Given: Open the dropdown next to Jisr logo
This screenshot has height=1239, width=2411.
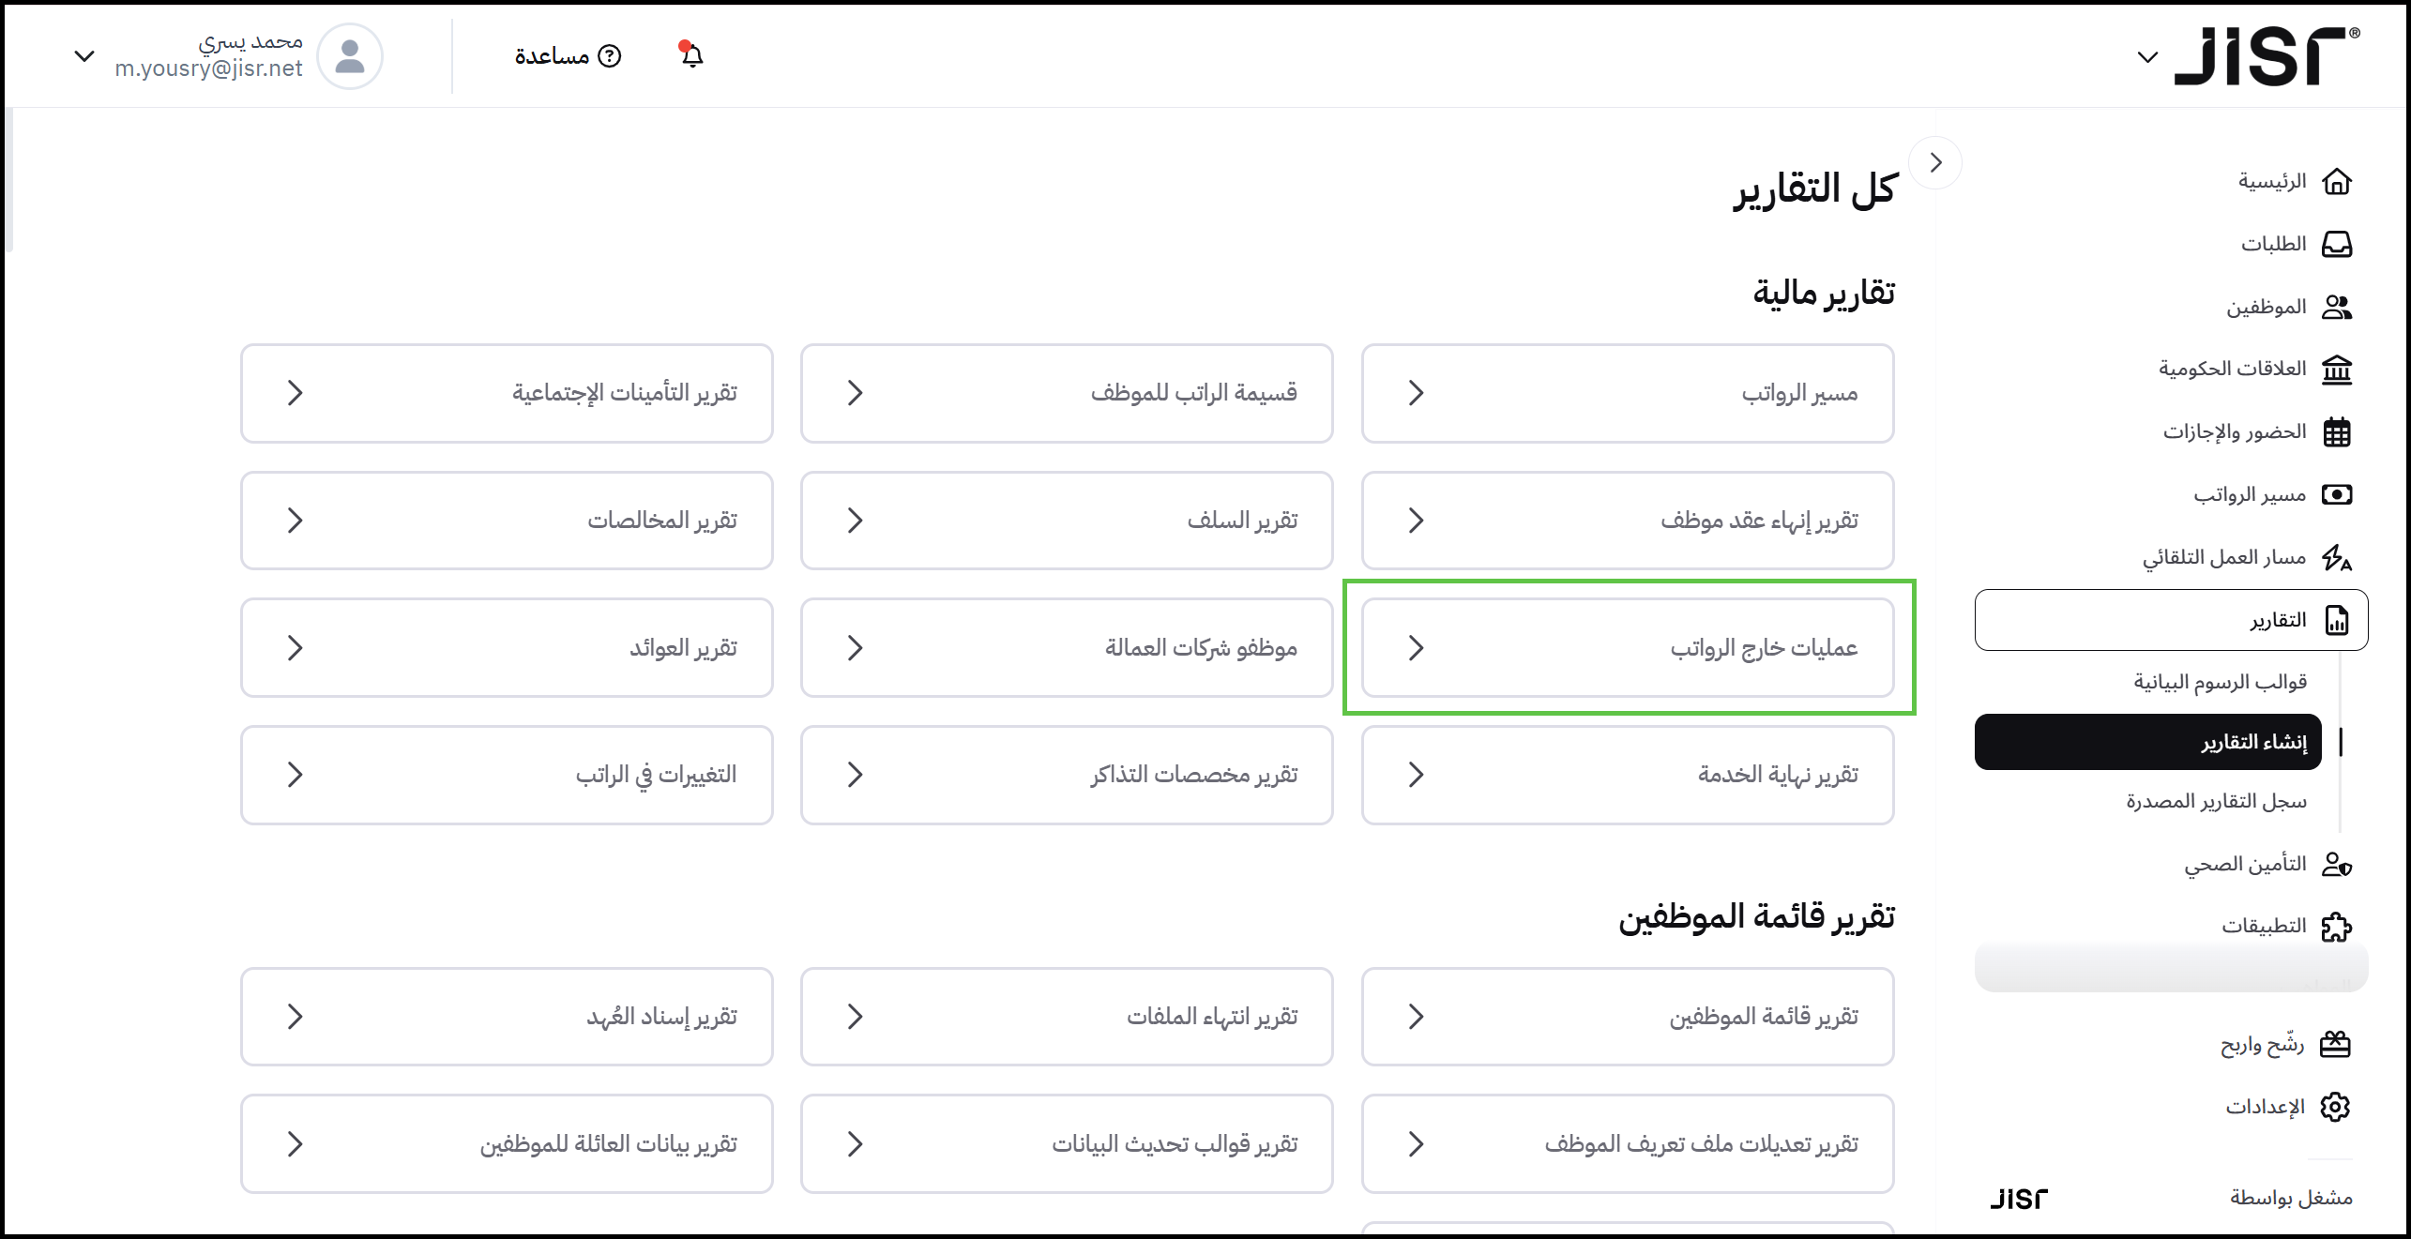Looking at the screenshot, I should pos(2147,57).
